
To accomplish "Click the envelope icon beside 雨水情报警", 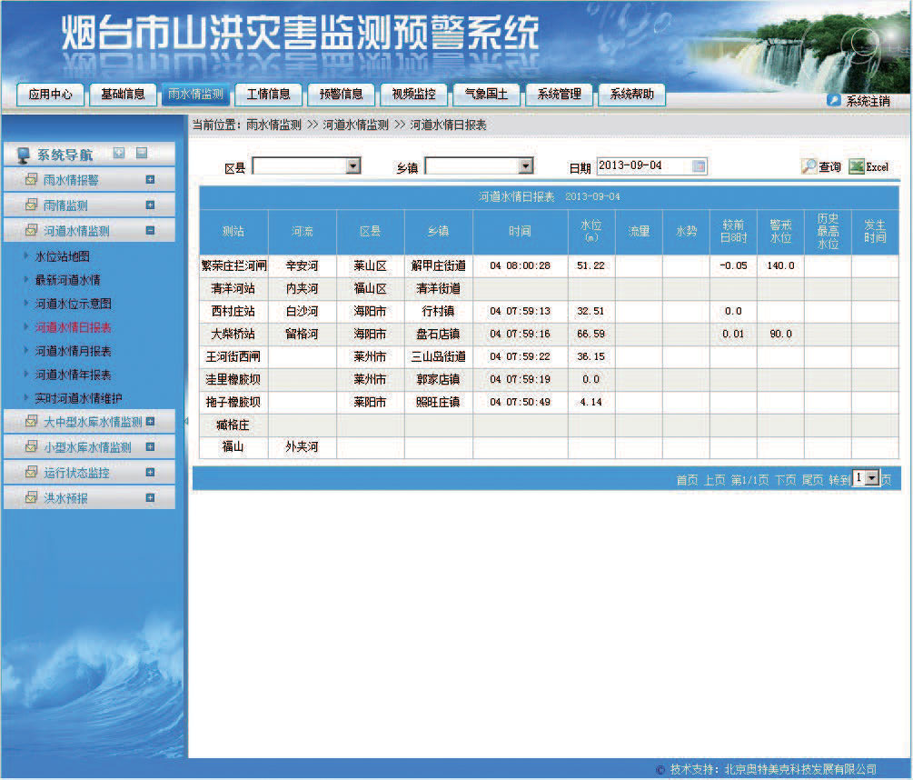I will point(31,180).
